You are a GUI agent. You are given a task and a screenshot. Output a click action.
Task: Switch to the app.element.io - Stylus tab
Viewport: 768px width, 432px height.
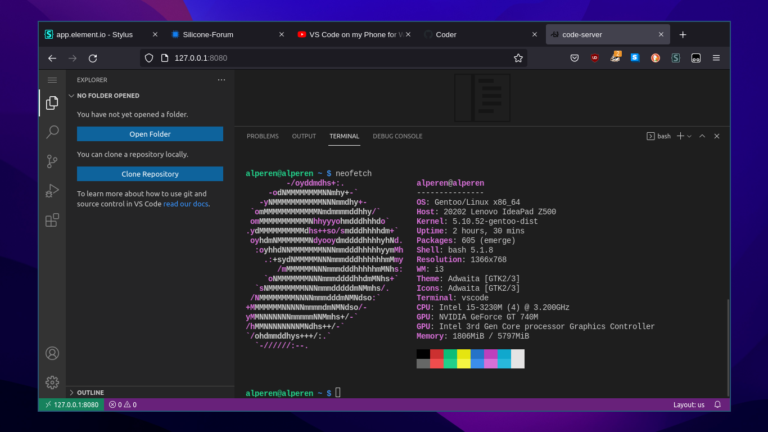[101, 34]
